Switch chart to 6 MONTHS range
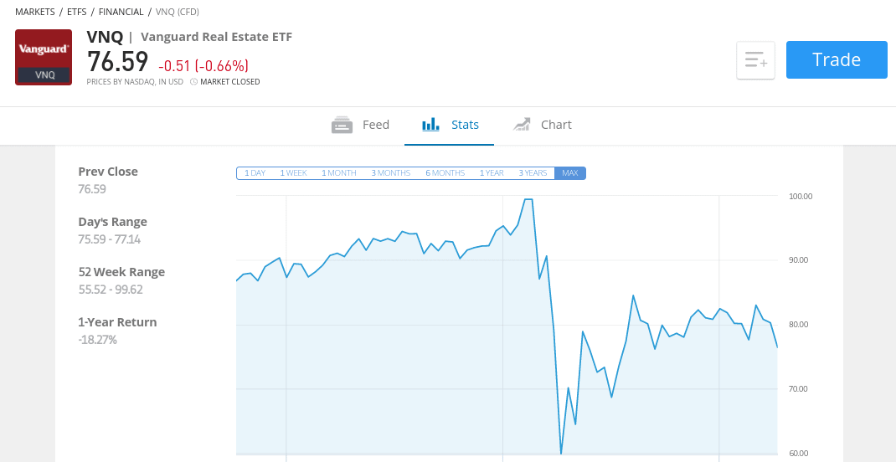Image resolution: width=896 pixels, height=462 pixels. pyautogui.click(x=445, y=173)
